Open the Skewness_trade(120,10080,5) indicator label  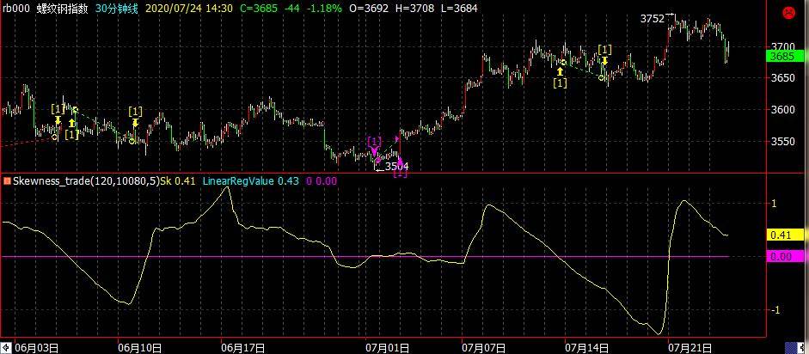click(86, 180)
